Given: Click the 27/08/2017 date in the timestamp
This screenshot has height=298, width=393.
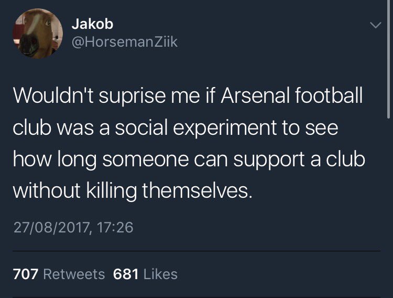Looking at the screenshot, I should point(46,227).
